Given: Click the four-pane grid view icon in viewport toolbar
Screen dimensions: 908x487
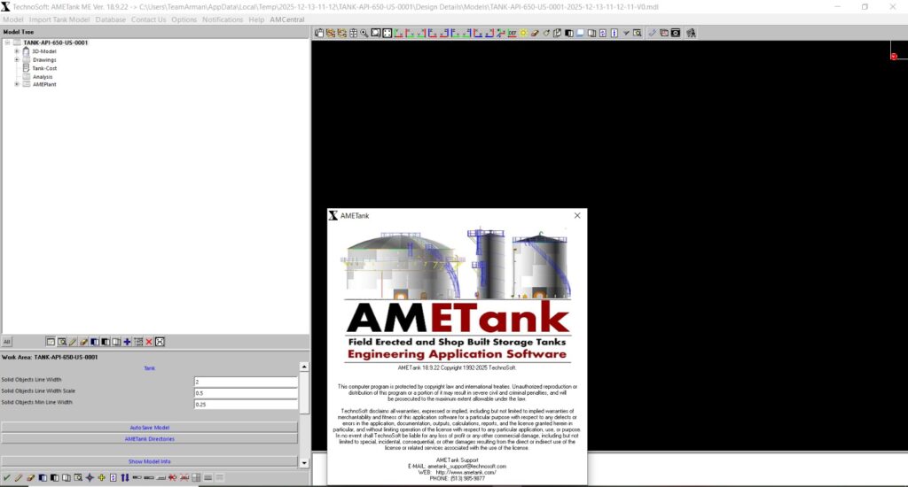Looking at the screenshot, I should click(353, 33).
